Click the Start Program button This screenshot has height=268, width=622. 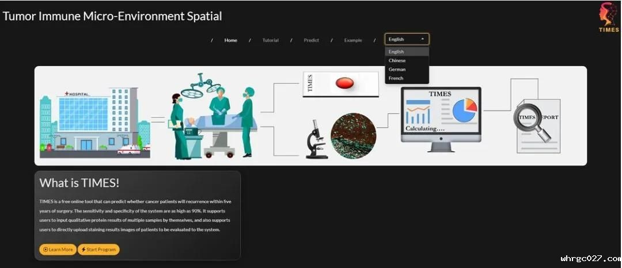pyautogui.click(x=98, y=250)
